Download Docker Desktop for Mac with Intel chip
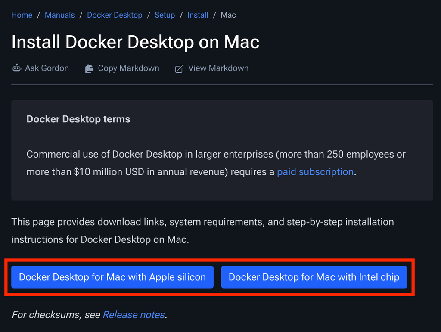This screenshot has width=441, height=332. [x=314, y=277]
